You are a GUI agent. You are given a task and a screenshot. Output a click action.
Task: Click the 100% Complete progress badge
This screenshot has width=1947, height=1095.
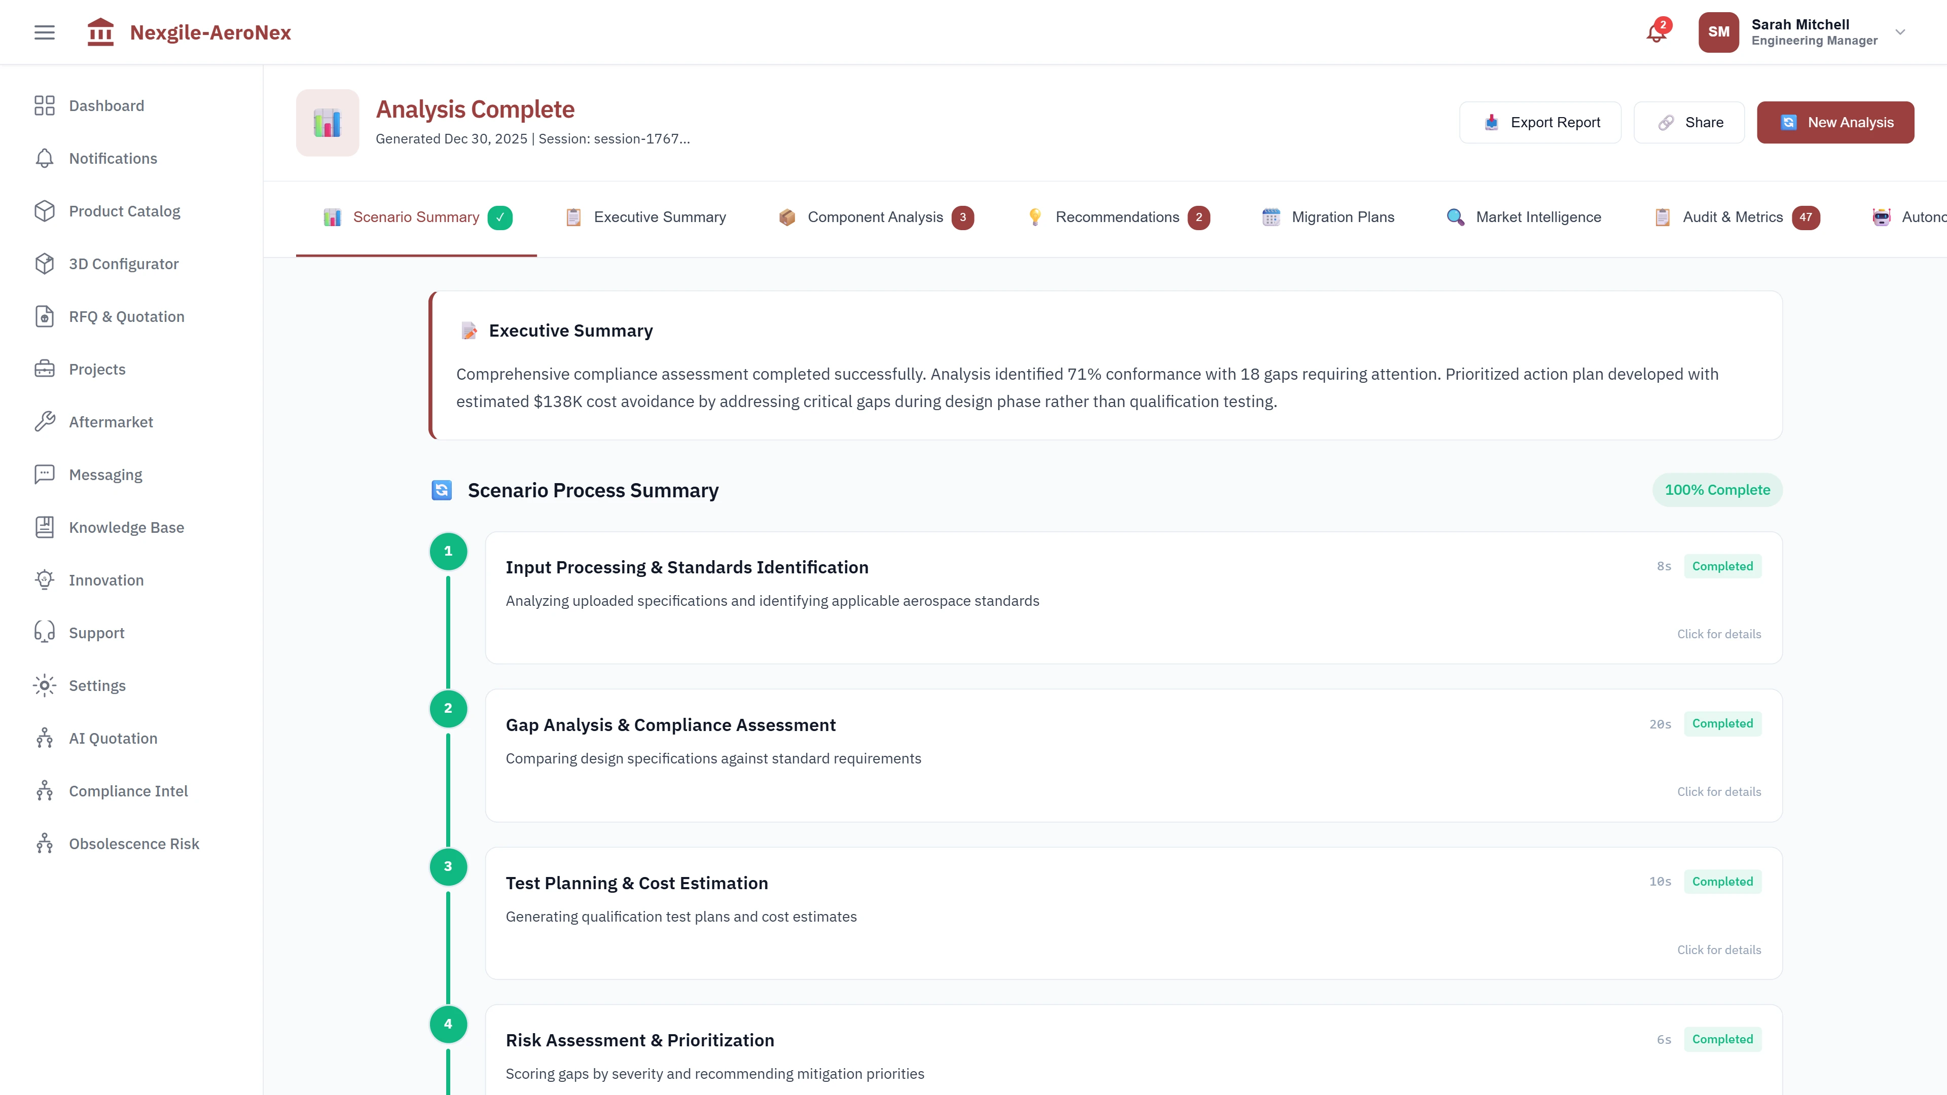point(1717,490)
